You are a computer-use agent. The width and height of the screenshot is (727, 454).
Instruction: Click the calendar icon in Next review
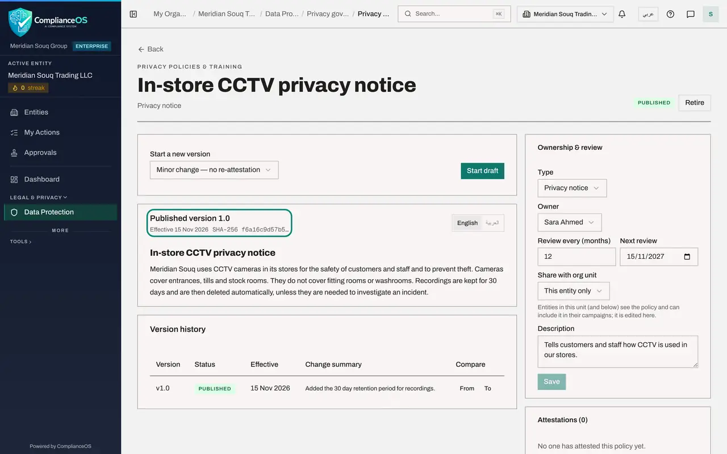point(687,257)
